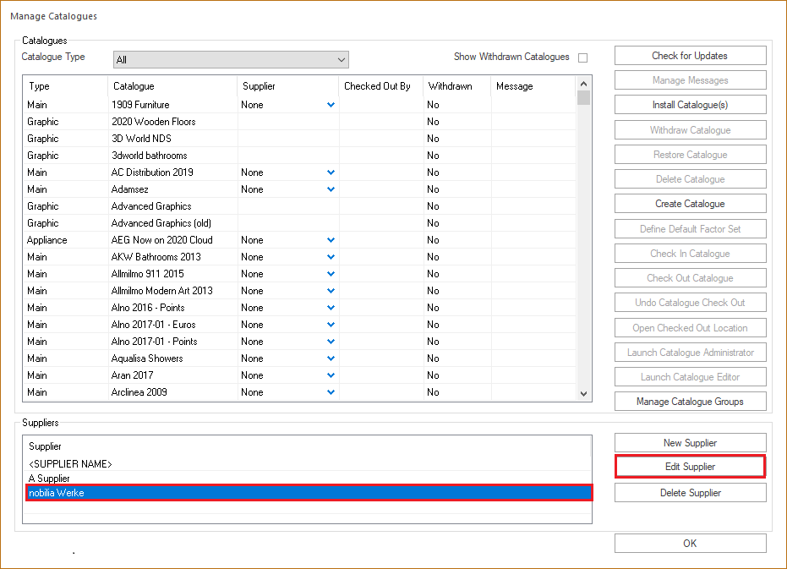Expand supplier dropdown for Alno 2016 - Points
The width and height of the screenshot is (787, 569).
point(331,308)
